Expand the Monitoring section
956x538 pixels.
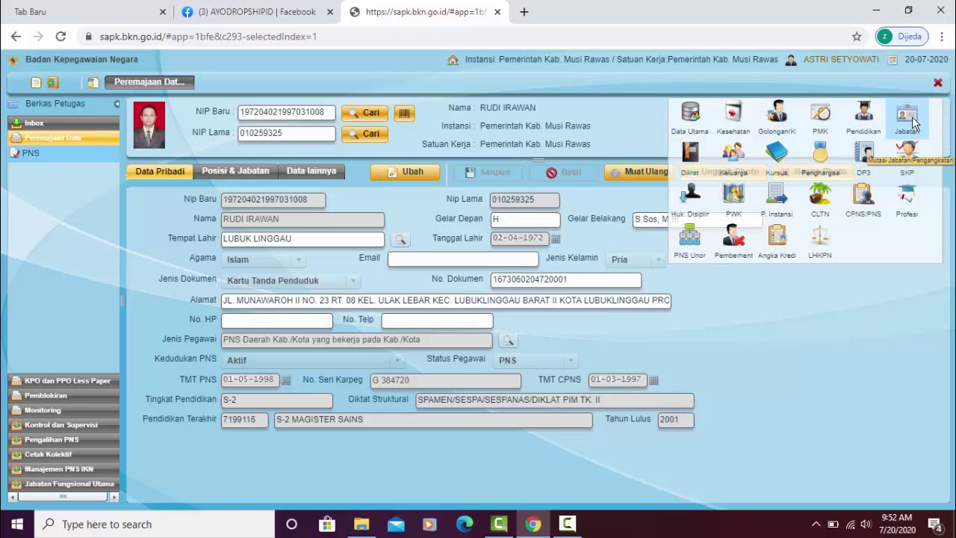pyautogui.click(x=63, y=410)
